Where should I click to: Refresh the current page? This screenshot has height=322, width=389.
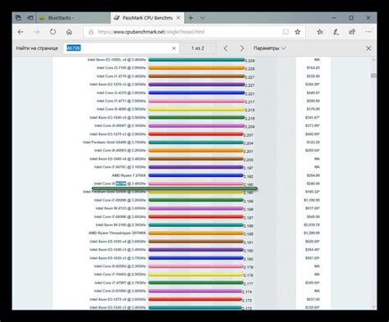pyautogui.click(x=53, y=32)
